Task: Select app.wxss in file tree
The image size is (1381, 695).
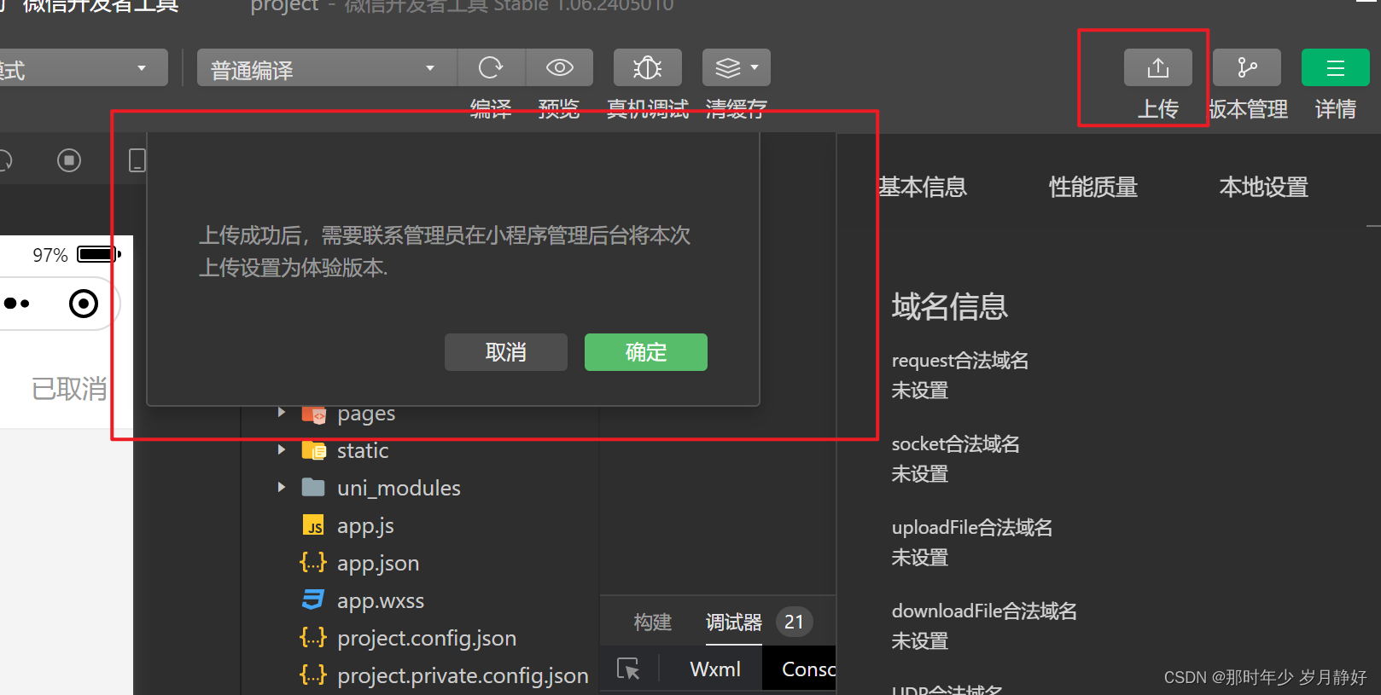Action: (381, 600)
